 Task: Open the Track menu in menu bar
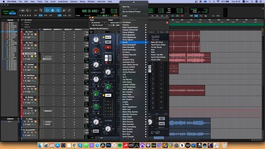(40, 2)
